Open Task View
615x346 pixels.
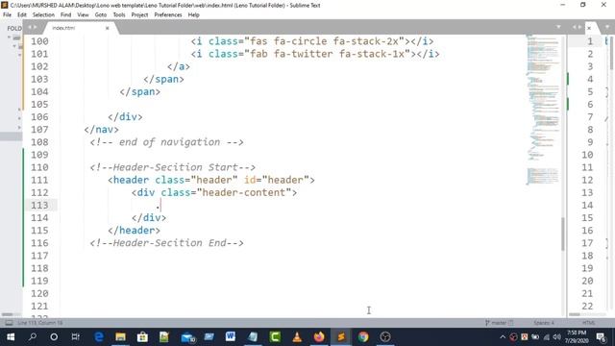75,337
